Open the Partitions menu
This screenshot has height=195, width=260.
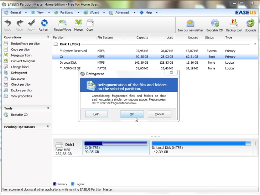click(x=66, y=12)
